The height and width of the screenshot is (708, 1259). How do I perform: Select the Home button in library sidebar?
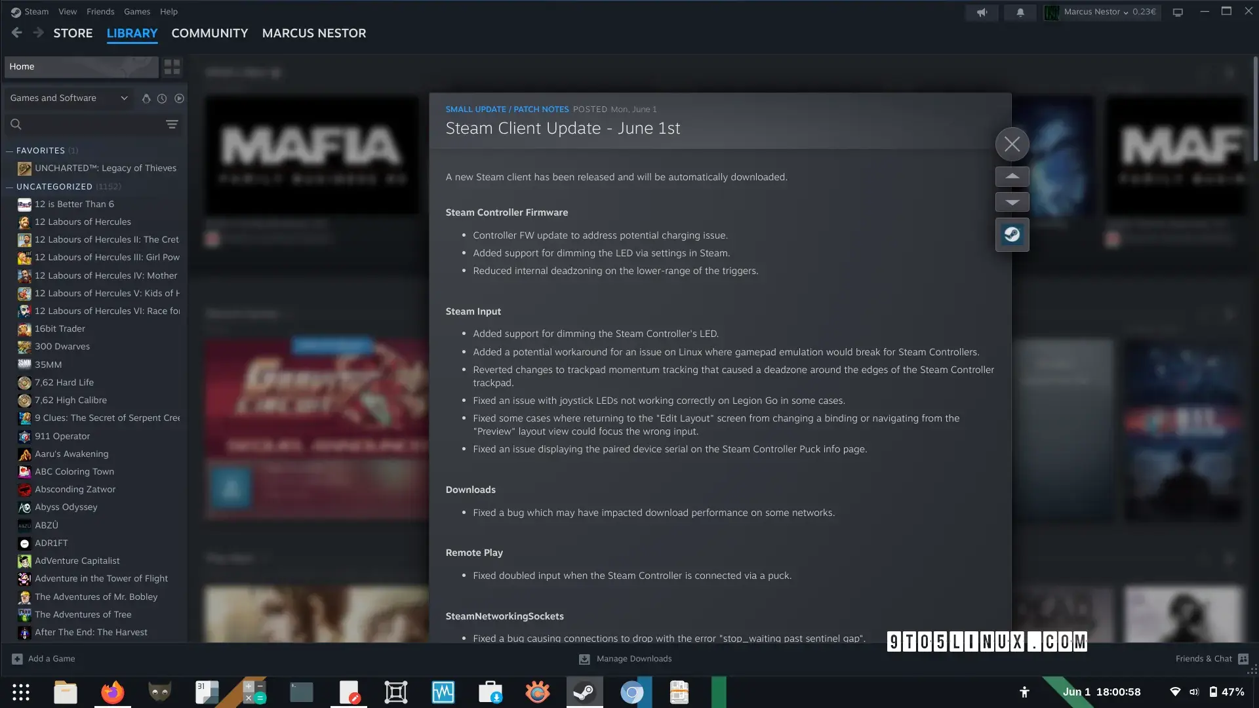point(81,67)
